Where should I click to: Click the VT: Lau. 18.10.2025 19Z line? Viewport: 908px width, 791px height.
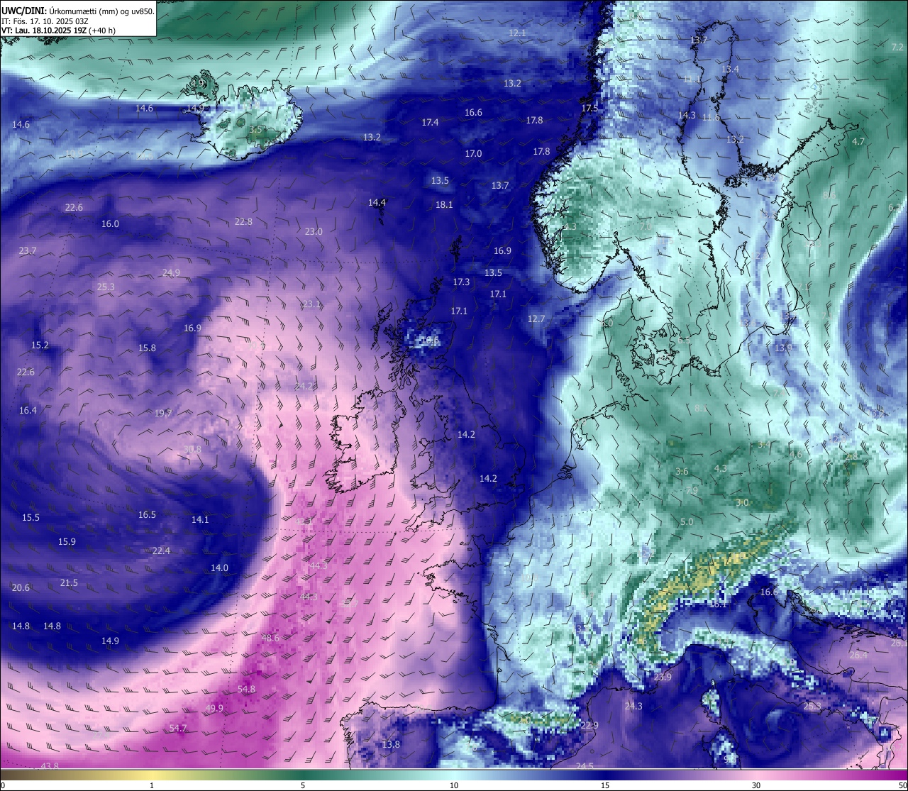(x=58, y=31)
